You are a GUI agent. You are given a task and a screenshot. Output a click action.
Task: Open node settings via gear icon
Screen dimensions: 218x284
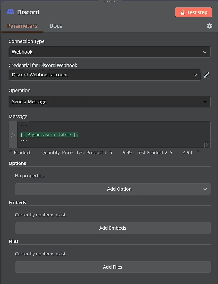pos(209,26)
